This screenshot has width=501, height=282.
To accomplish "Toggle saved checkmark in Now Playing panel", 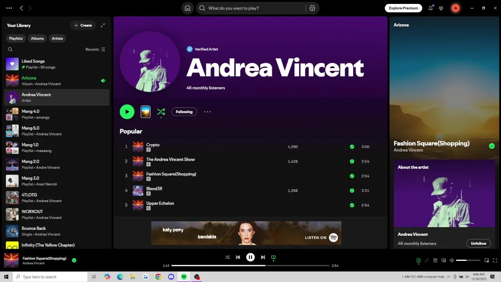I will coord(492,146).
